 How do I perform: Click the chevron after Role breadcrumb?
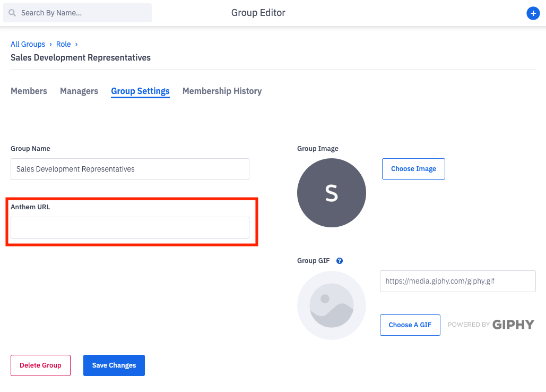point(76,44)
